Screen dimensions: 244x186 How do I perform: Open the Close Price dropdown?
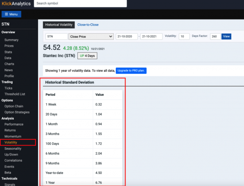tap(91, 36)
